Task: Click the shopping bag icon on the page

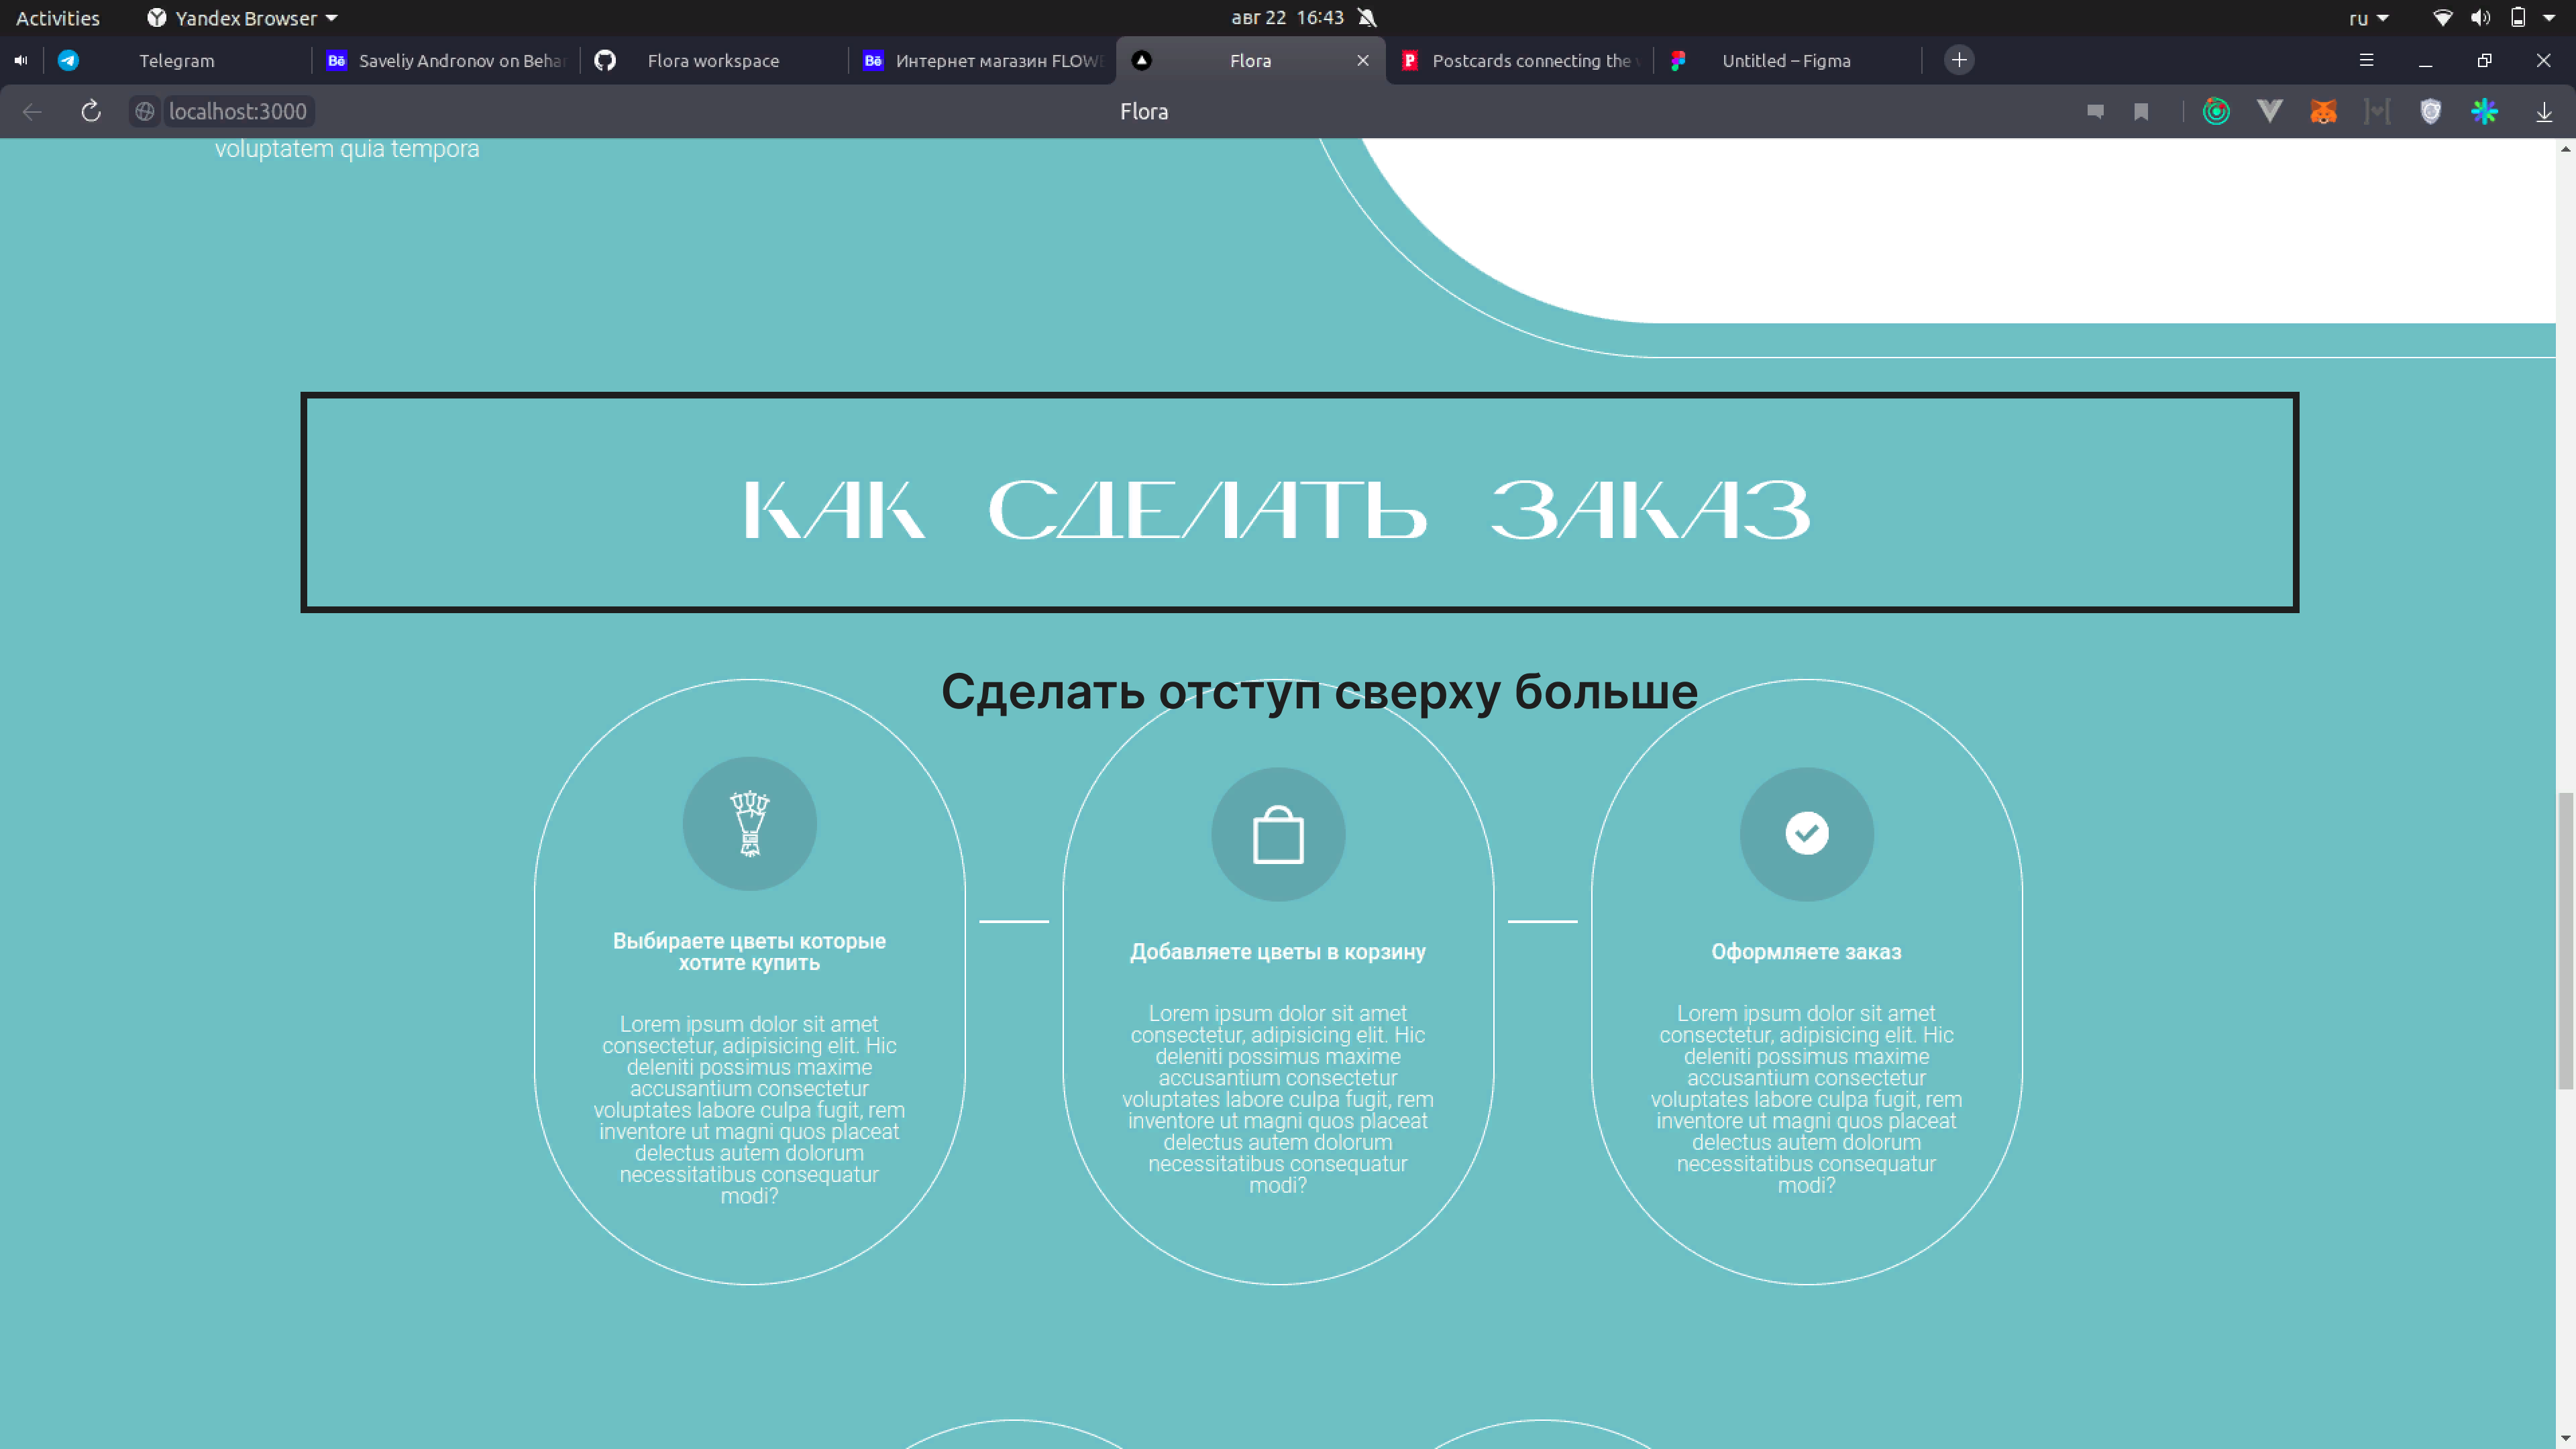Action: pos(1278,835)
